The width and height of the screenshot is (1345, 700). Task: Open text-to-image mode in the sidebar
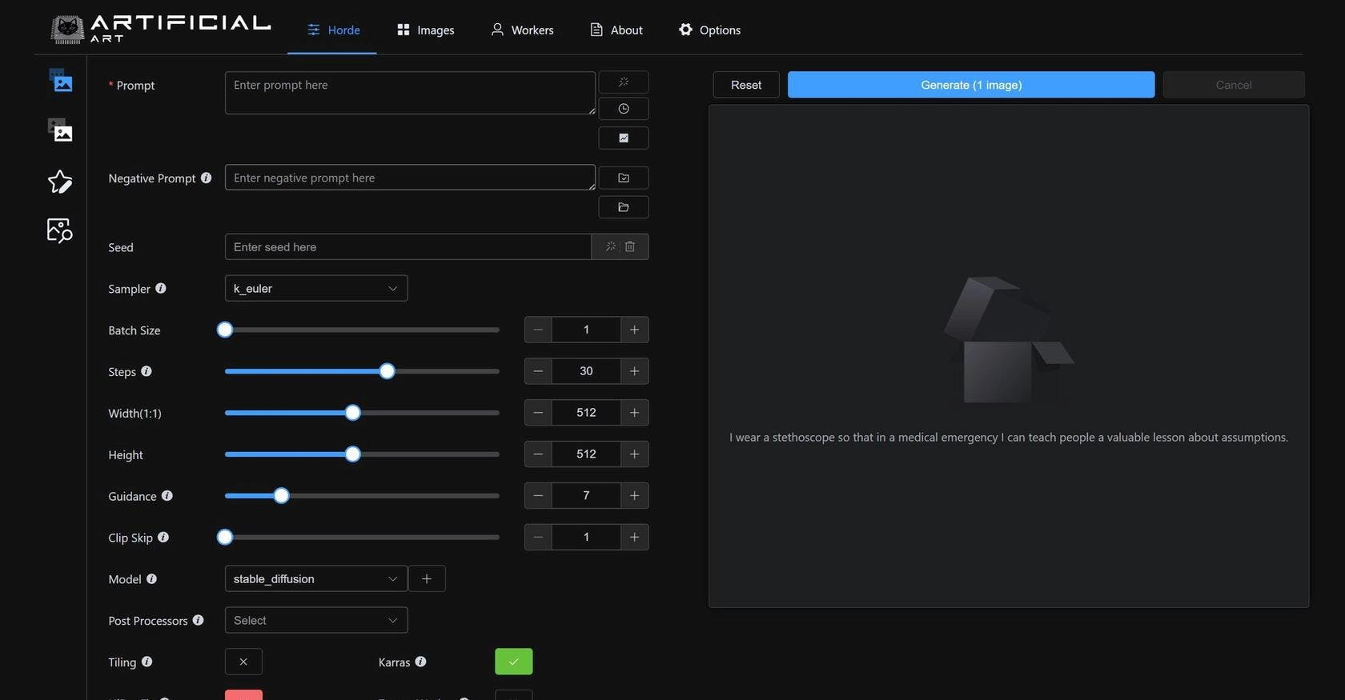coord(61,82)
